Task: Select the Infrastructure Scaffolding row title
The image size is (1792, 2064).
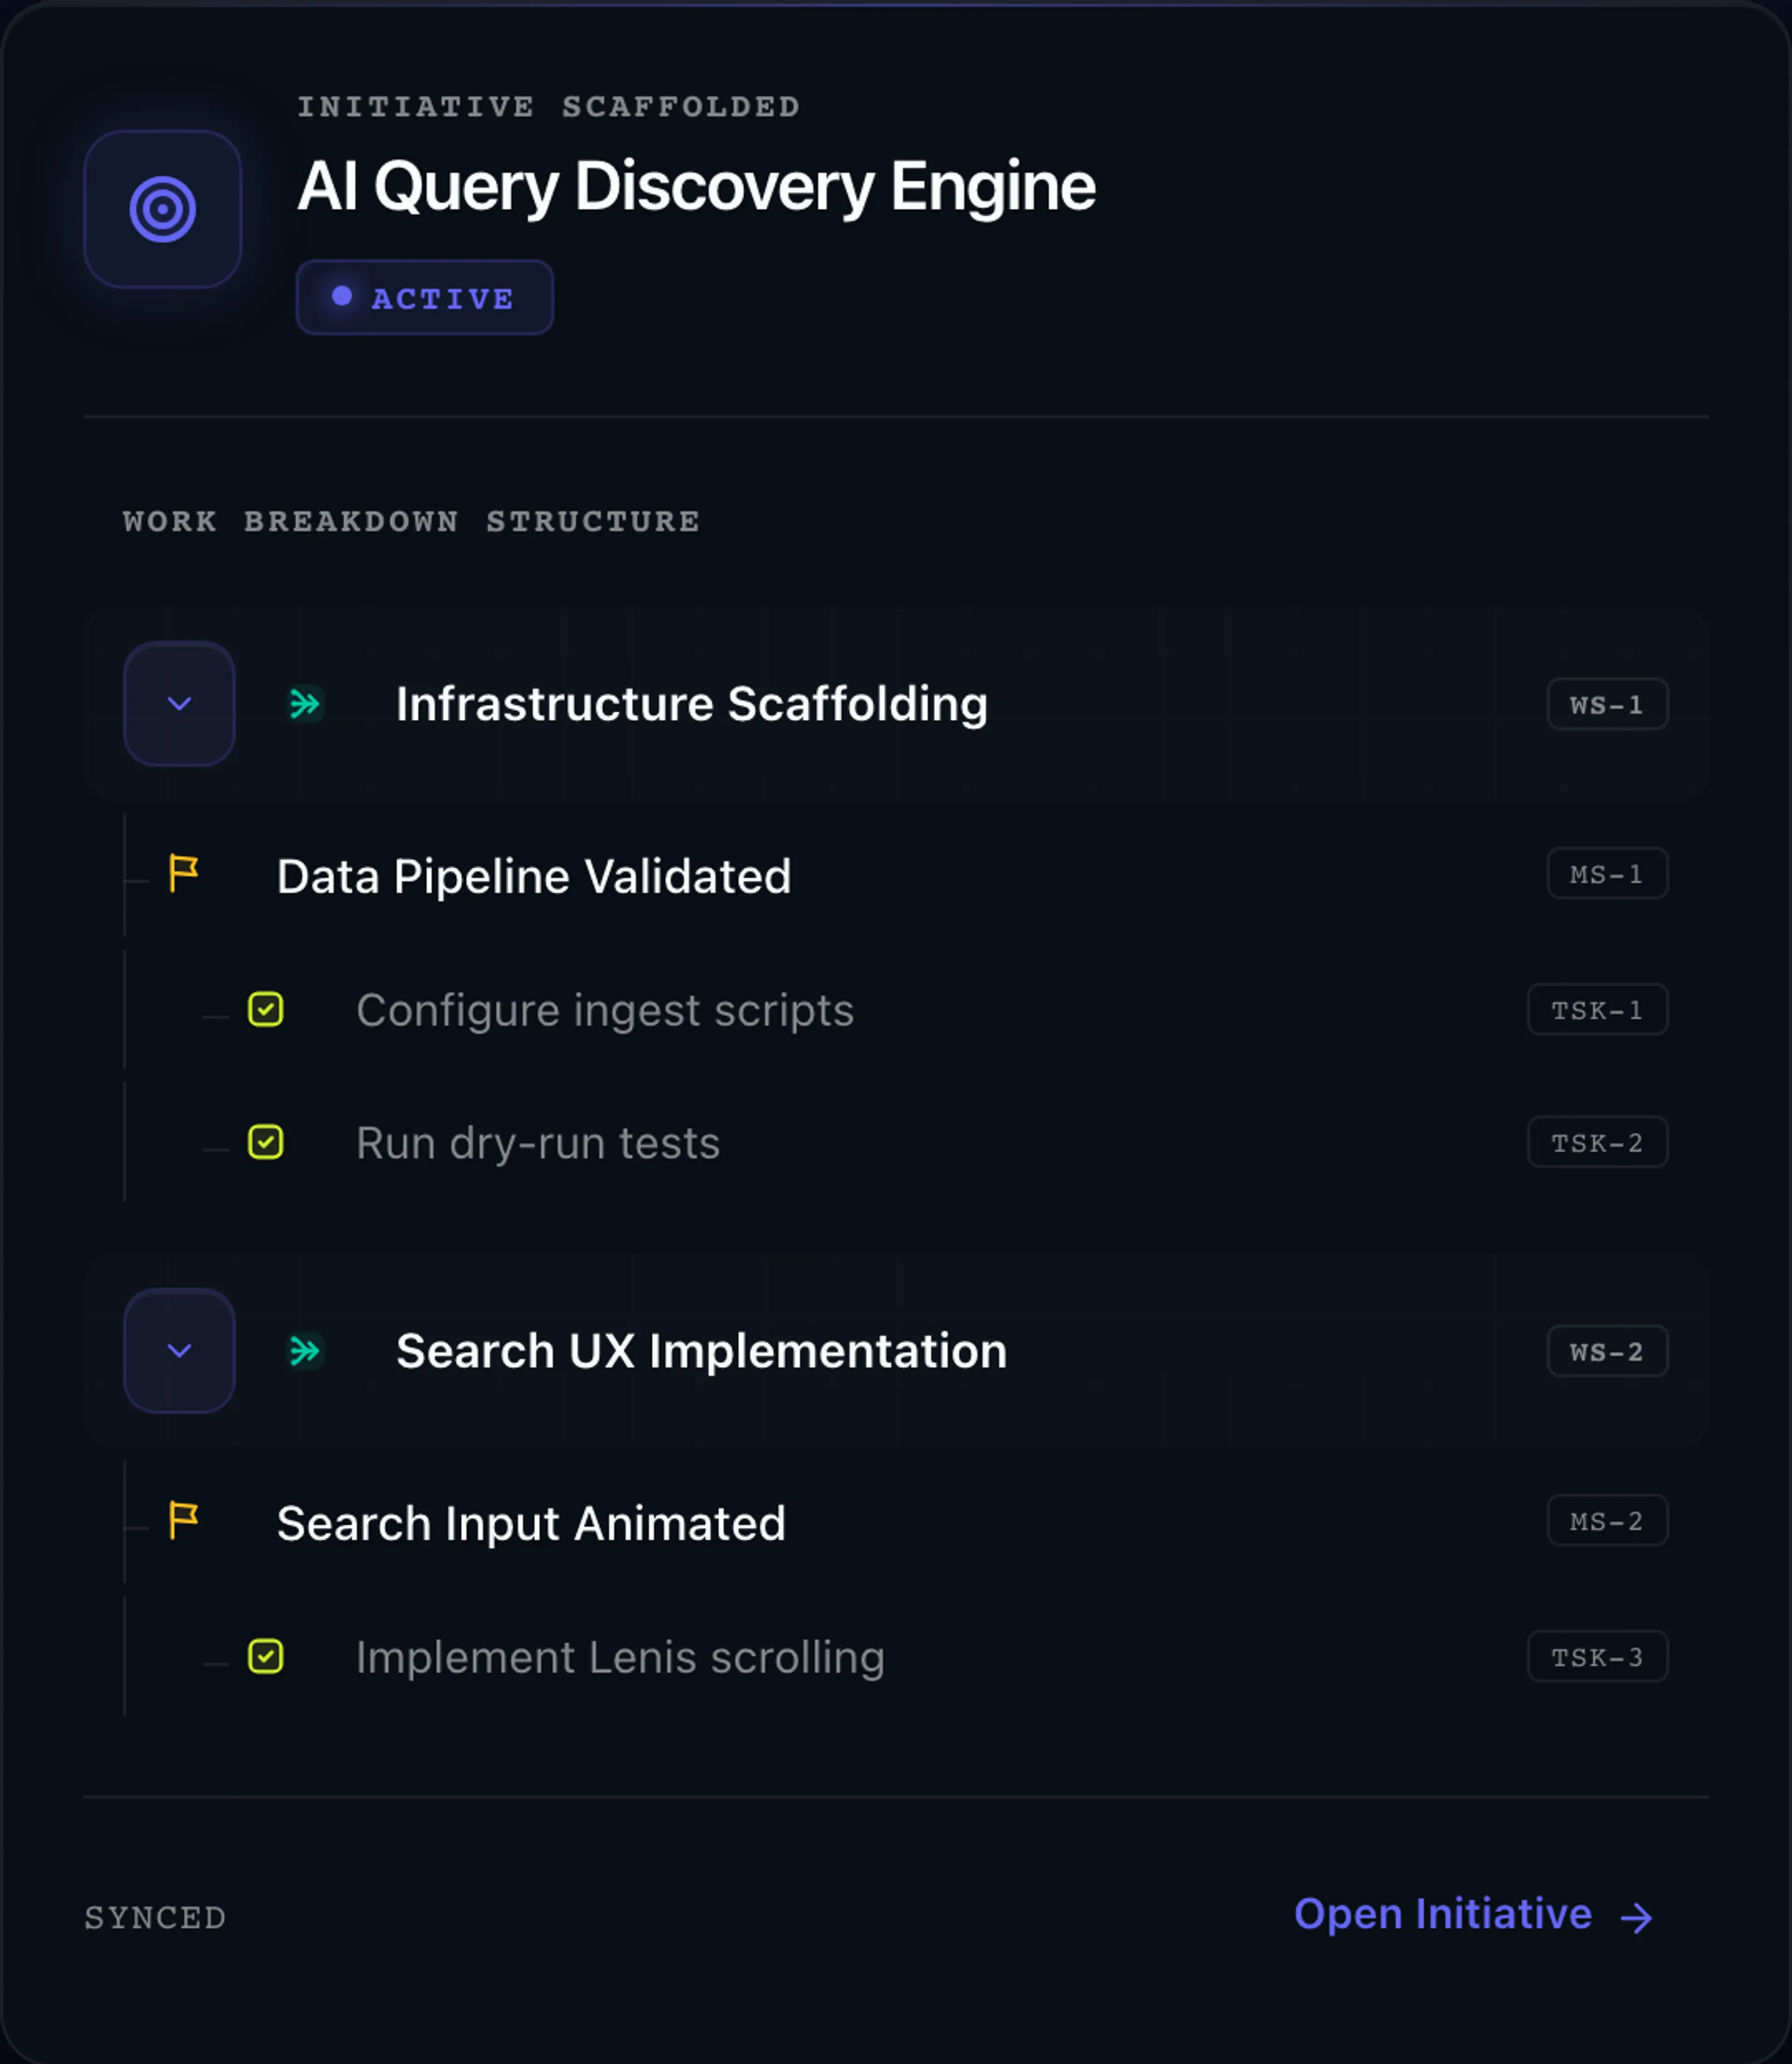Action: 692,704
